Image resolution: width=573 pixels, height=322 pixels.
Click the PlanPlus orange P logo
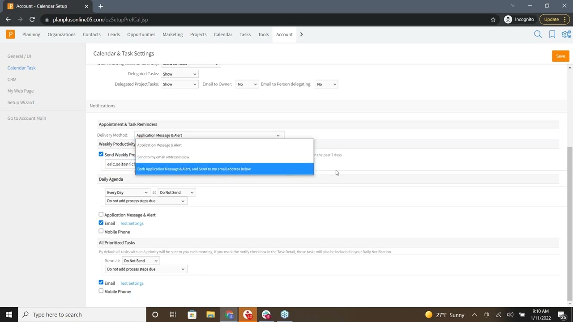[x=10, y=34]
